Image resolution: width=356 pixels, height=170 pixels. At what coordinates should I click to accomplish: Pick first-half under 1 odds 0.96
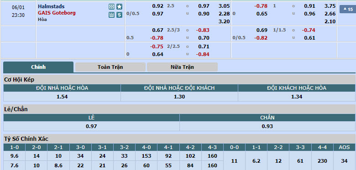click(x=310, y=14)
